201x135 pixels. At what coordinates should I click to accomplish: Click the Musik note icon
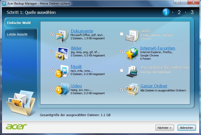[62, 71]
